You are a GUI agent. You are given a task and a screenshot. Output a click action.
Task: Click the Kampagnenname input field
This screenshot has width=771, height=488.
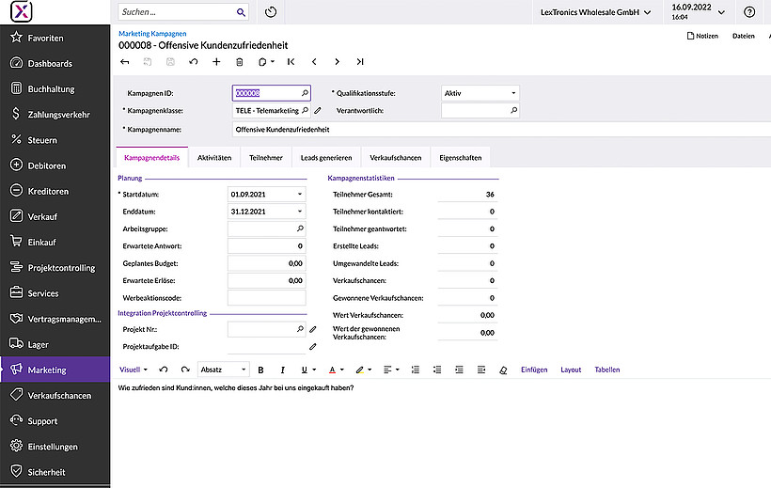tap(501, 130)
